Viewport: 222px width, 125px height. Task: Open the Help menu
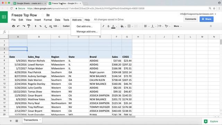(x=87, y=20)
